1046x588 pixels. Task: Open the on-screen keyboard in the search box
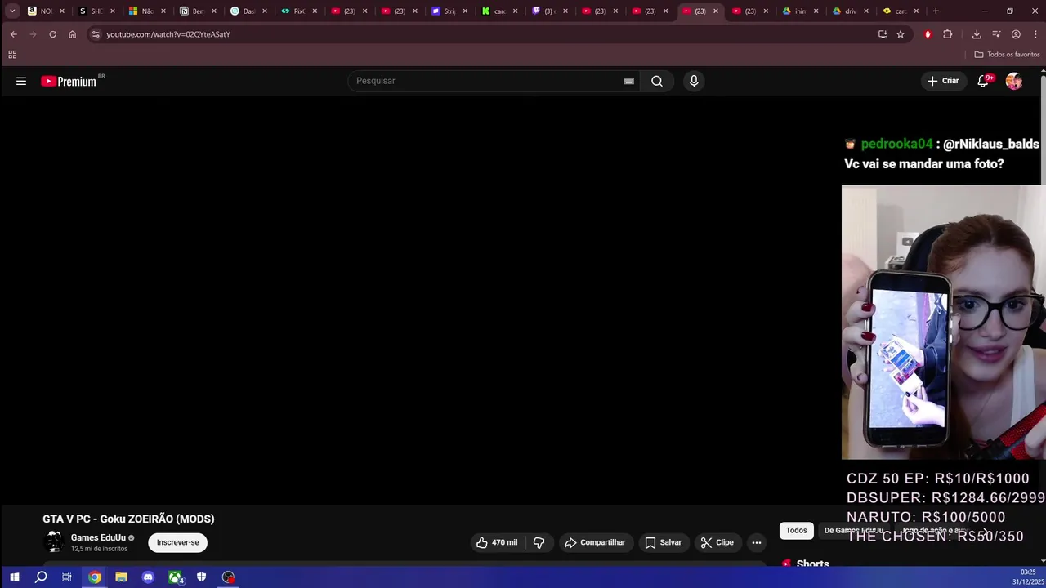coord(628,81)
